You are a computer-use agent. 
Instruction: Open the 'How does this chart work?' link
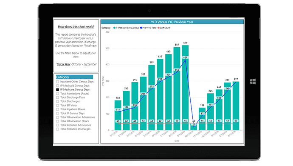(76, 27)
